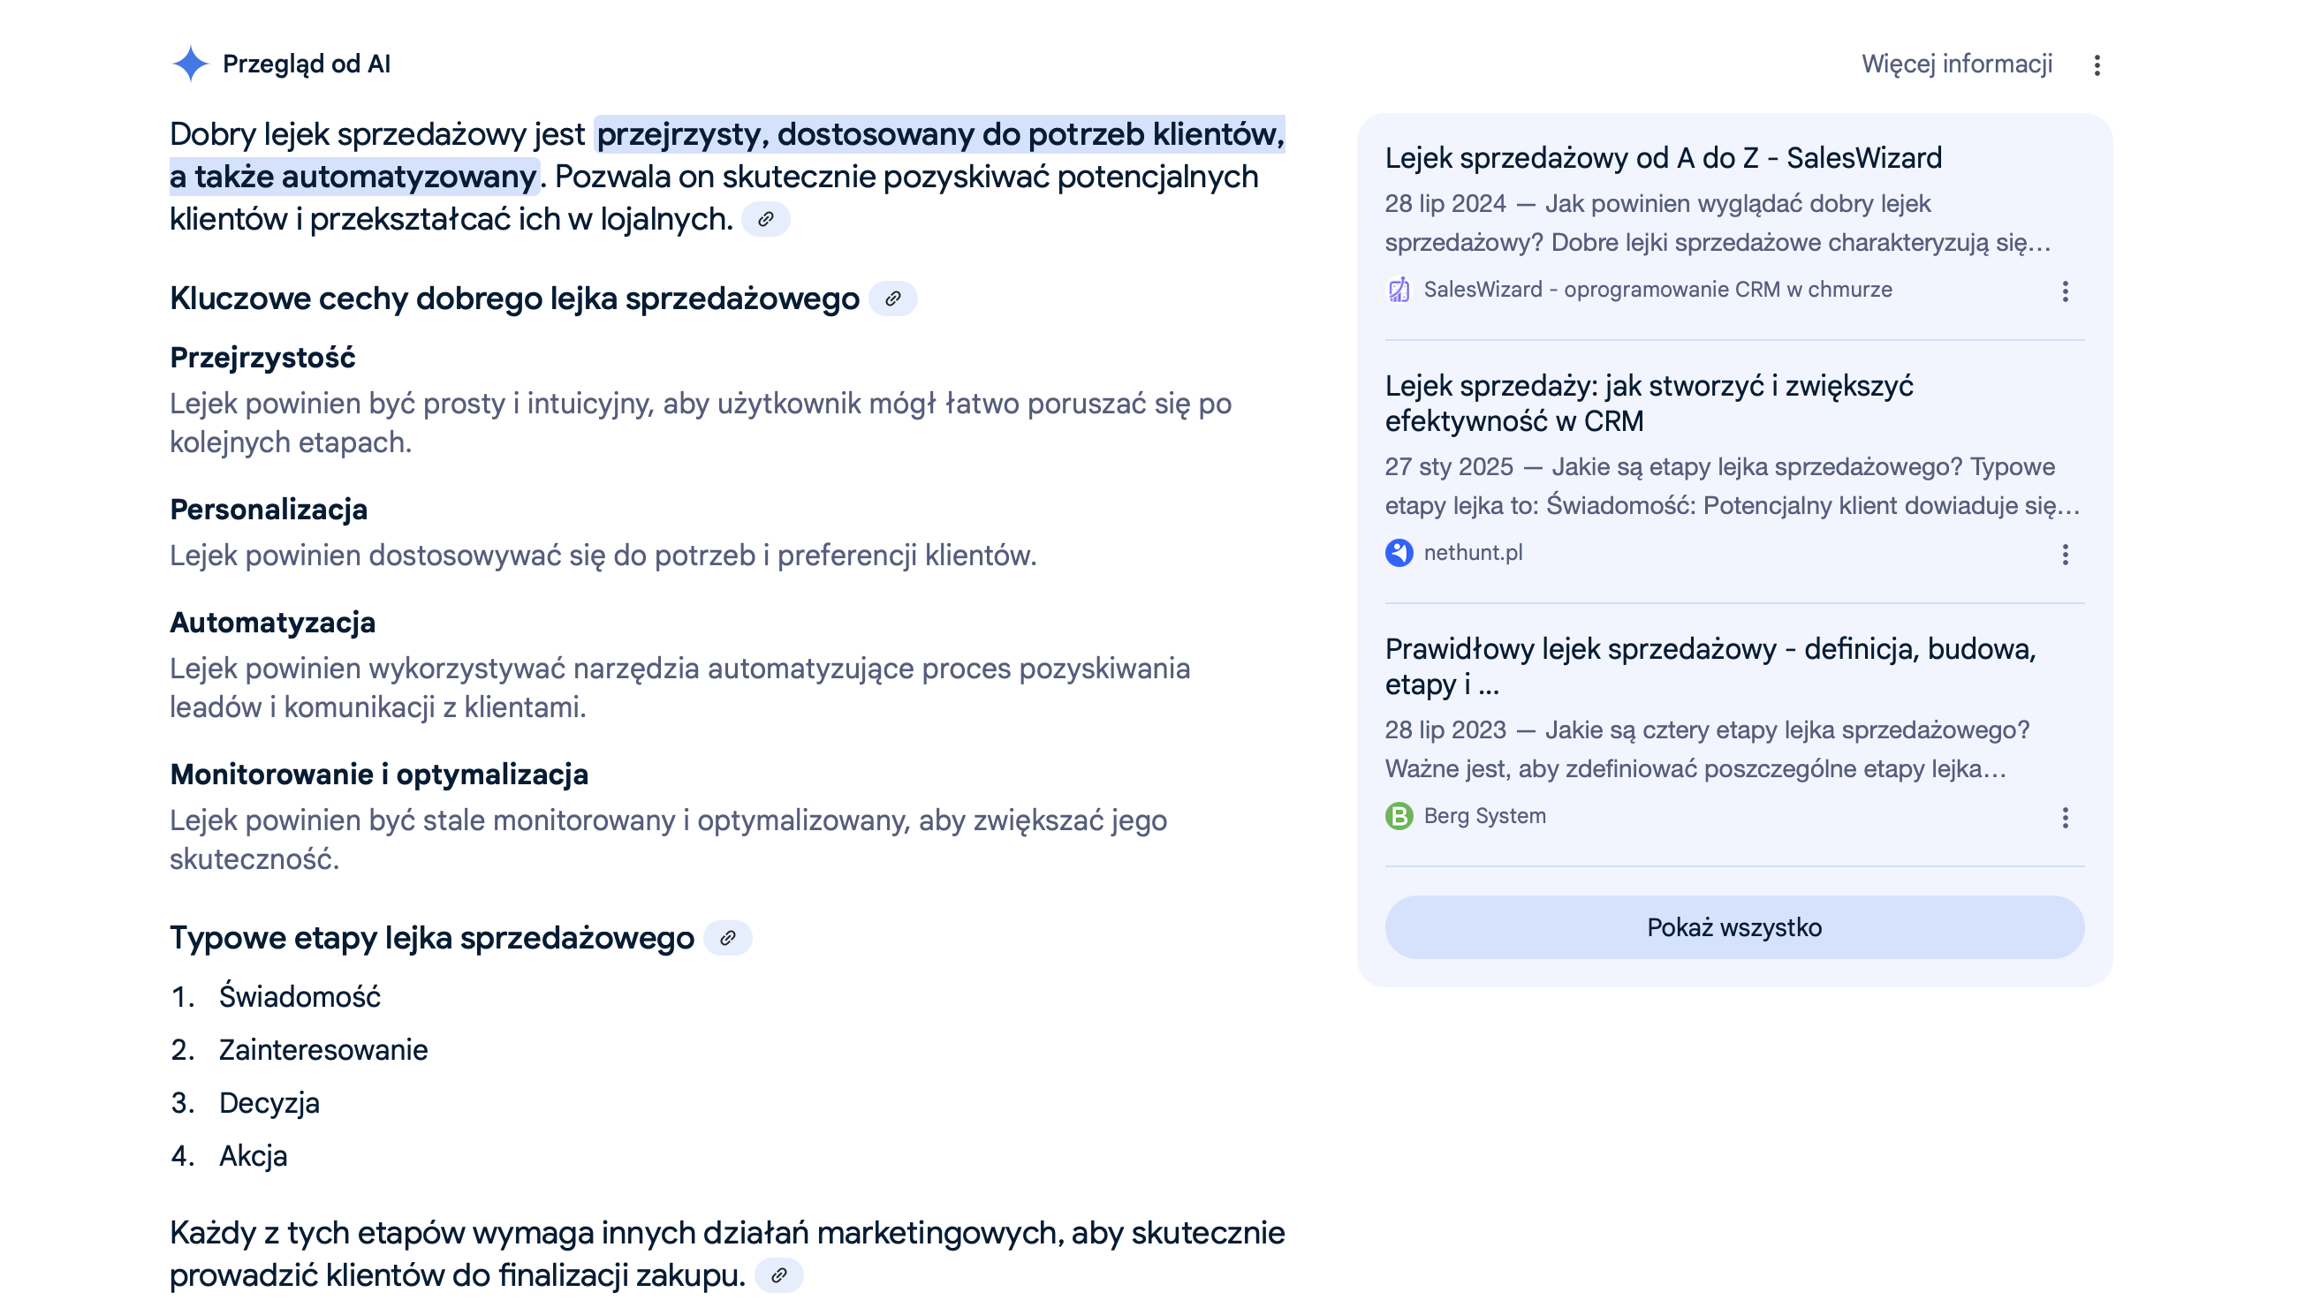
Task: Click link icon next to Kluczowe cechy heading
Action: (x=892, y=299)
